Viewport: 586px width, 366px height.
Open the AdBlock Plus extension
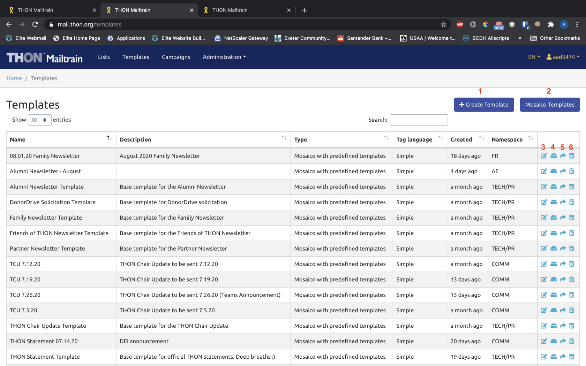coord(460,24)
